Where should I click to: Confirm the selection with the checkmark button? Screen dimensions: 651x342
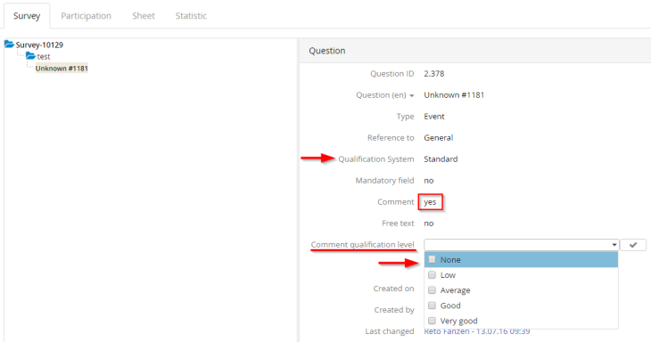click(x=633, y=245)
